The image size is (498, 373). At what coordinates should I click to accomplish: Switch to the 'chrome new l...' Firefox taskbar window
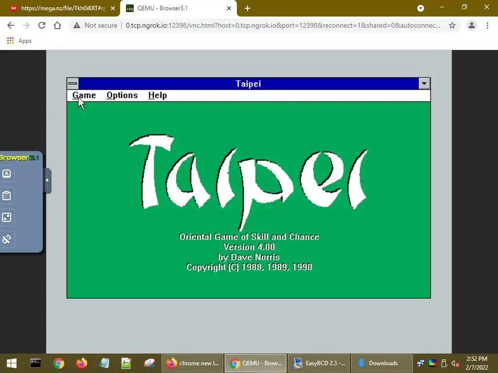pyautogui.click(x=193, y=363)
